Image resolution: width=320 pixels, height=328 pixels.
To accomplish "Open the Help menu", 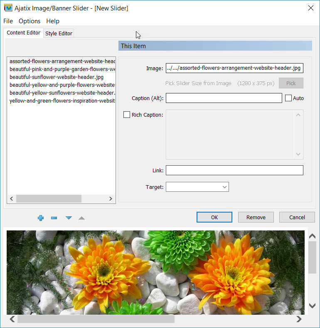I will (52, 21).
